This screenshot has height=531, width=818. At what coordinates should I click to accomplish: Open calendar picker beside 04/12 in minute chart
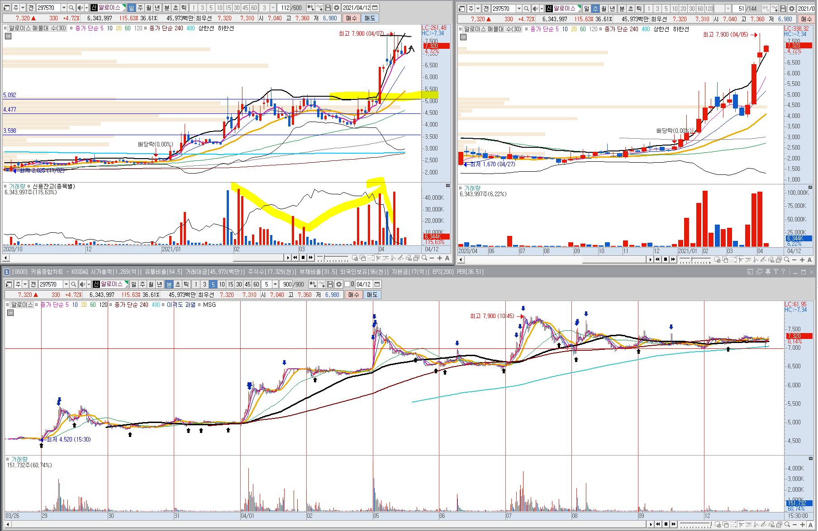tap(377, 284)
